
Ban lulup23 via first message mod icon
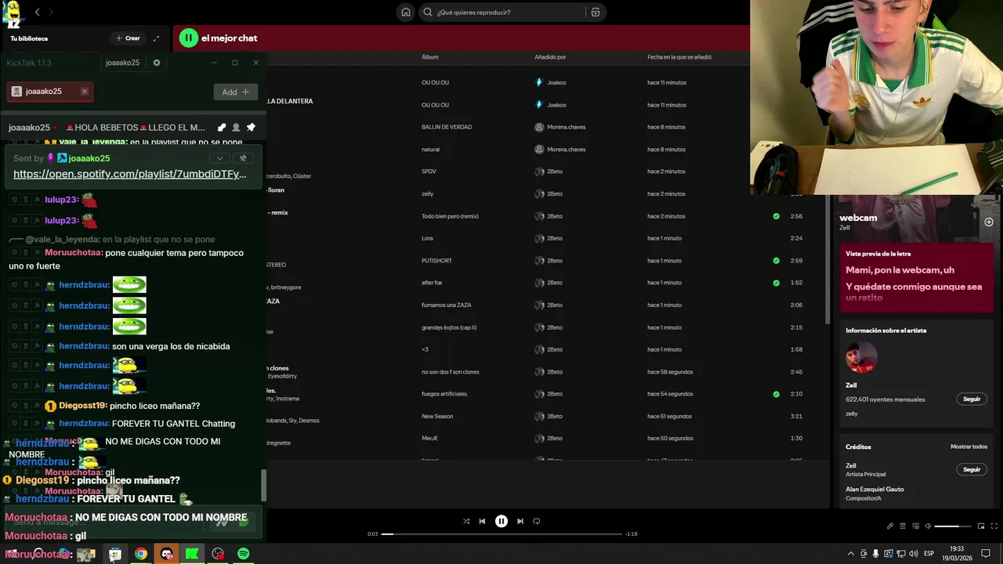14,200
